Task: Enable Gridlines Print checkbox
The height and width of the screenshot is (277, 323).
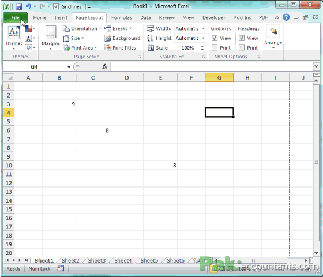Action: [x=215, y=48]
